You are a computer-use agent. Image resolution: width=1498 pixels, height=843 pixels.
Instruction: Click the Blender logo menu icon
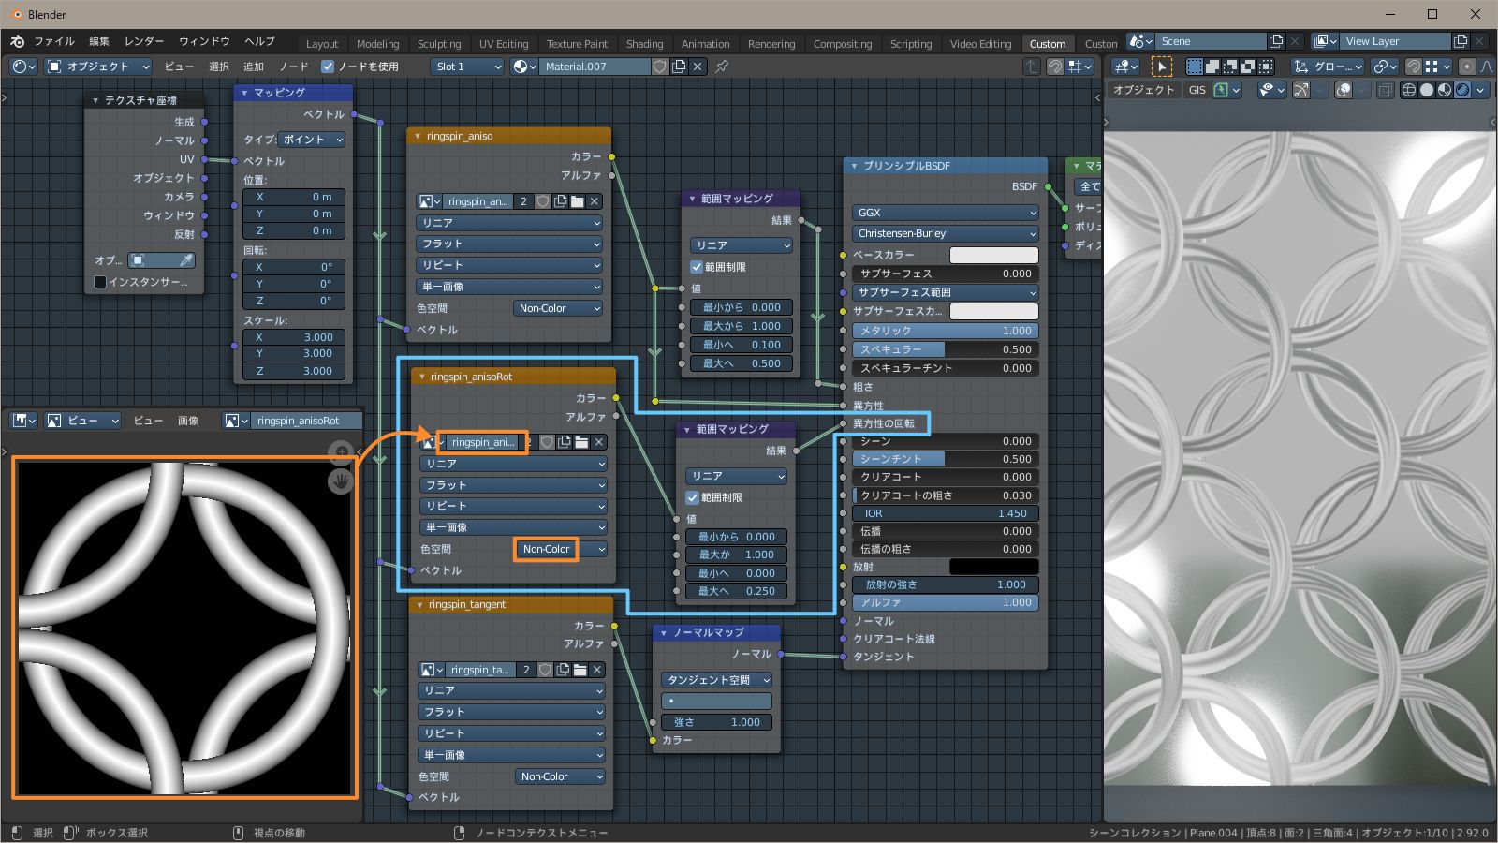pyautogui.click(x=17, y=41)
